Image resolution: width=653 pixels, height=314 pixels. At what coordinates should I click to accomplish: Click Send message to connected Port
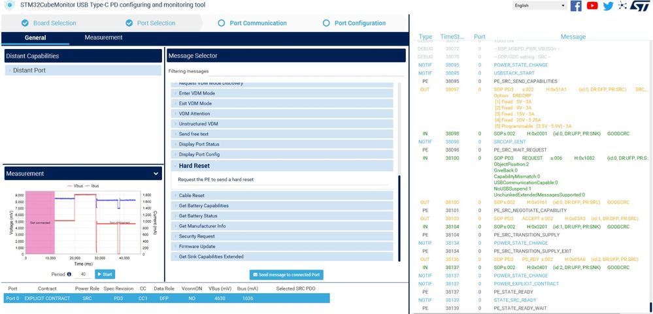[286, 275]
